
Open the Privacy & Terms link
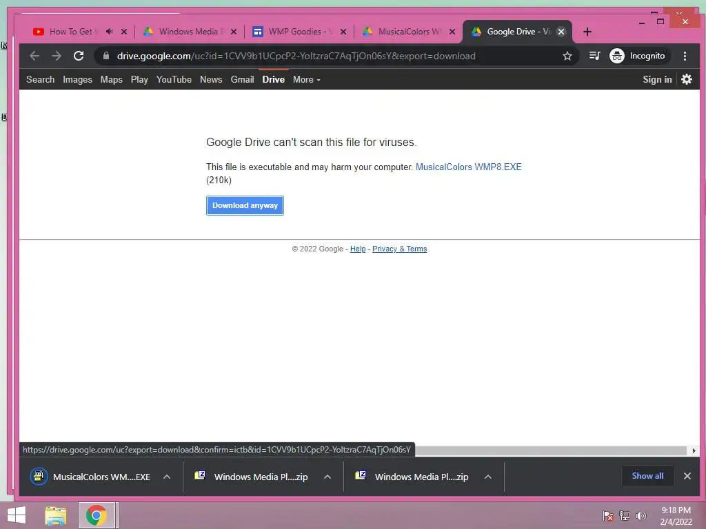coord(399,249)
